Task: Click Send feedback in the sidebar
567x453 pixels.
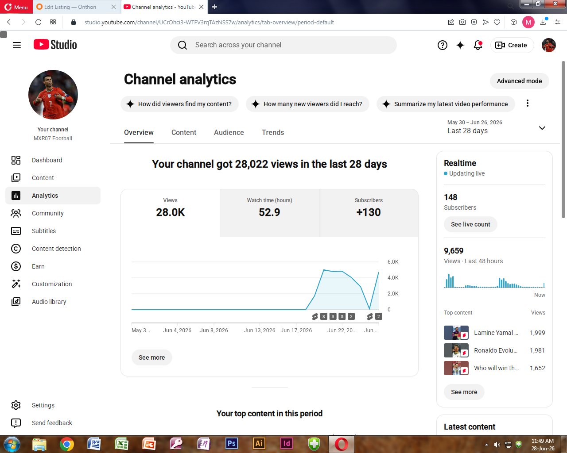Action: click(x=53, y=423)
